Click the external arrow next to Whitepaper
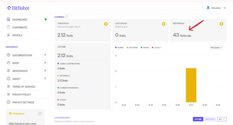The height and width of the screenshot is (125, 233). tap(45, 71)
